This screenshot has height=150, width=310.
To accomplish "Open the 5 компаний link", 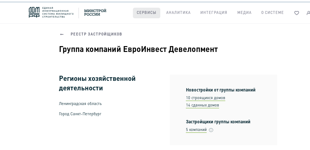I will point(196,130).
